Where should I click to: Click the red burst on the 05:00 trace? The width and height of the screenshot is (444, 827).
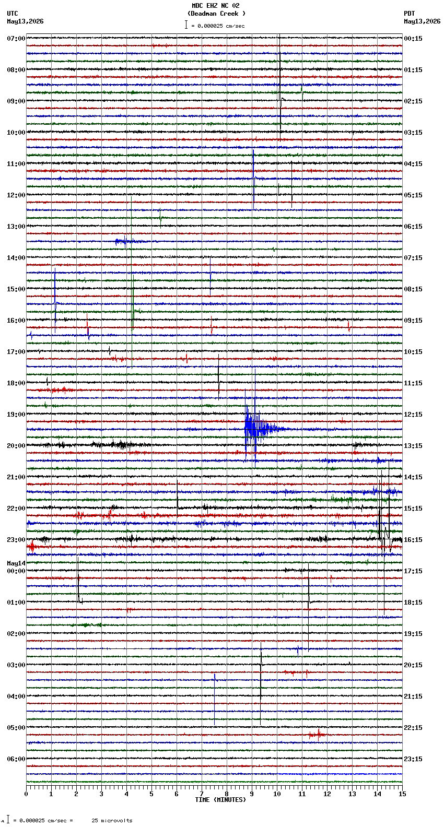click(x=317, y=734)
